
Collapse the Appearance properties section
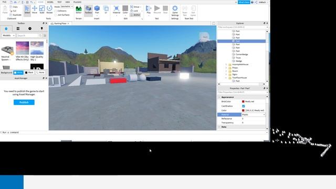(219, 97)
